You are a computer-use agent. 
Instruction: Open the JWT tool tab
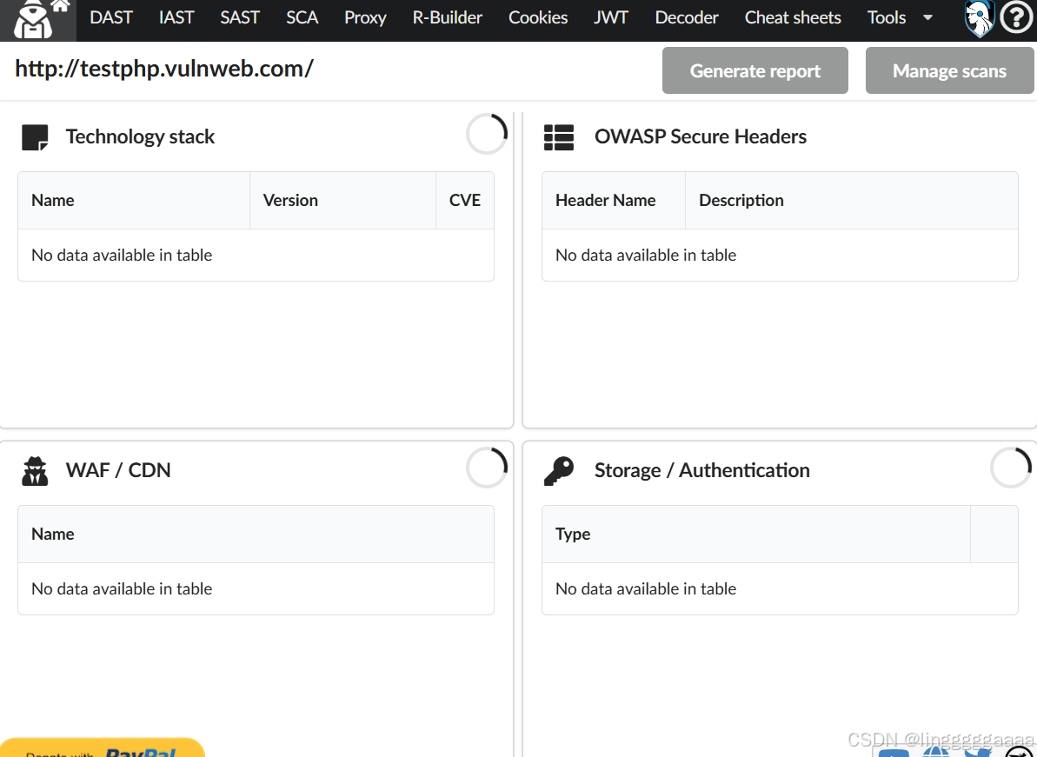pyautogui.click(x=611, y=18)
